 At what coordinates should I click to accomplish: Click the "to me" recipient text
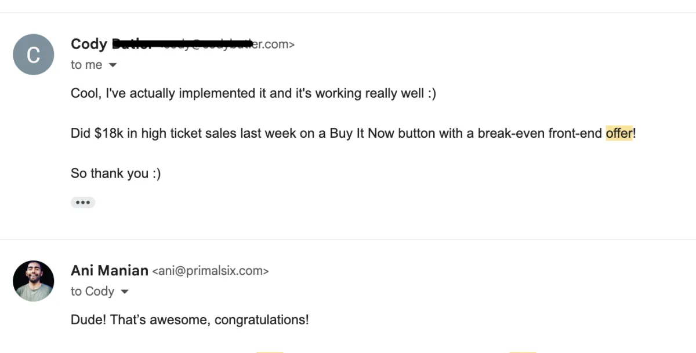[86, 65]
